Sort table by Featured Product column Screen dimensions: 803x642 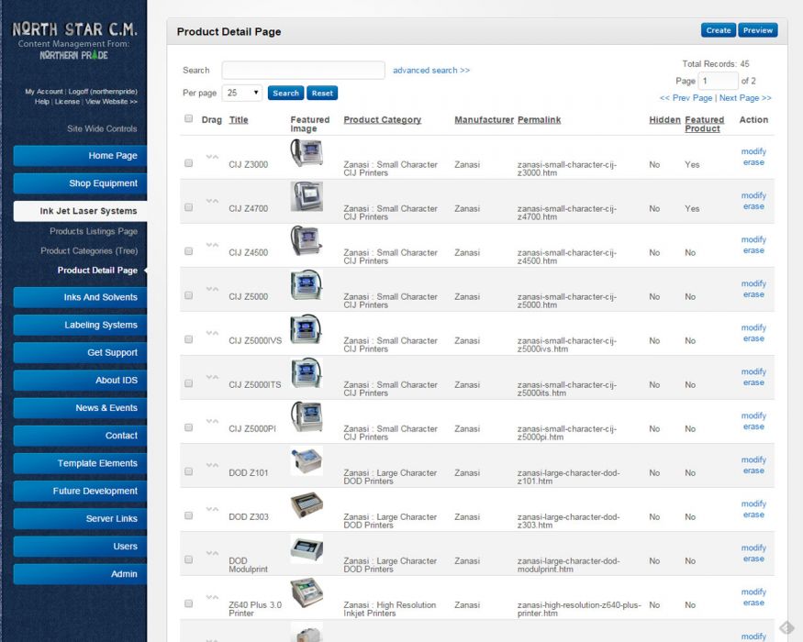(704, 124)
